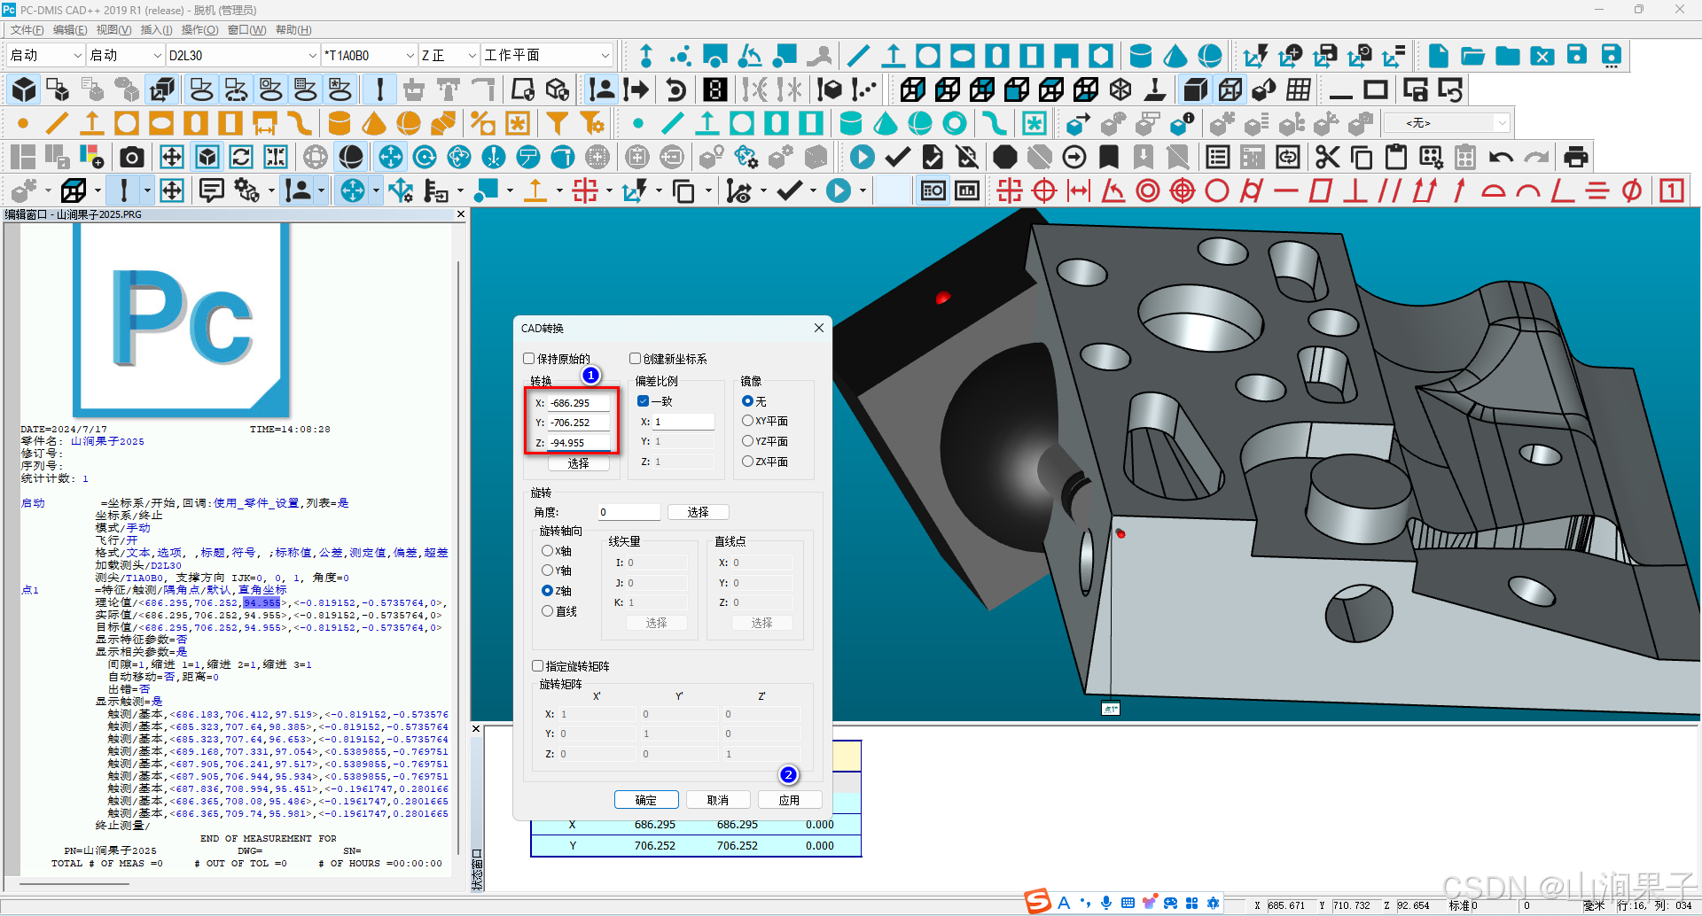Click the 角度 angle input field
Image resolution: width=1702 pixels, height=916 pixels.
click(x=628, y=512)
